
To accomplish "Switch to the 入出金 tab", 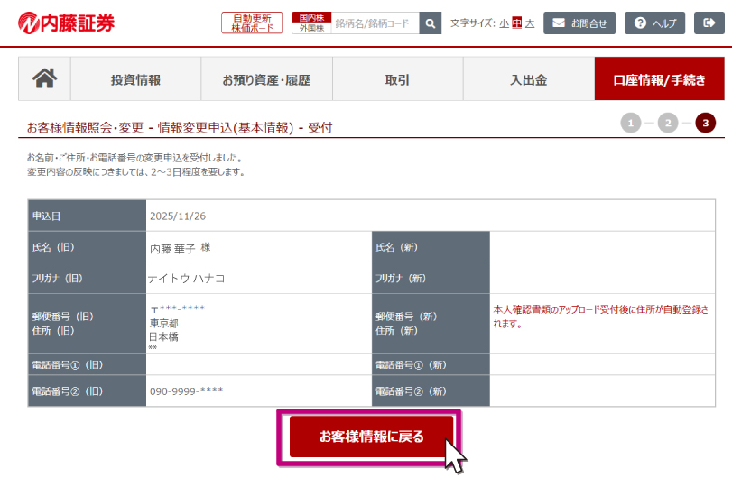I will point(528,79).
